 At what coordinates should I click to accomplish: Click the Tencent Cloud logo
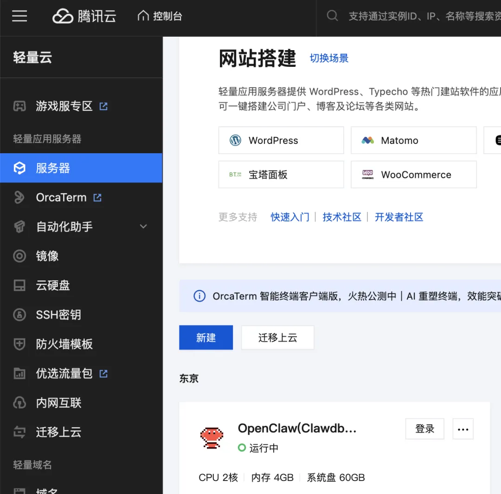[84, 16]
